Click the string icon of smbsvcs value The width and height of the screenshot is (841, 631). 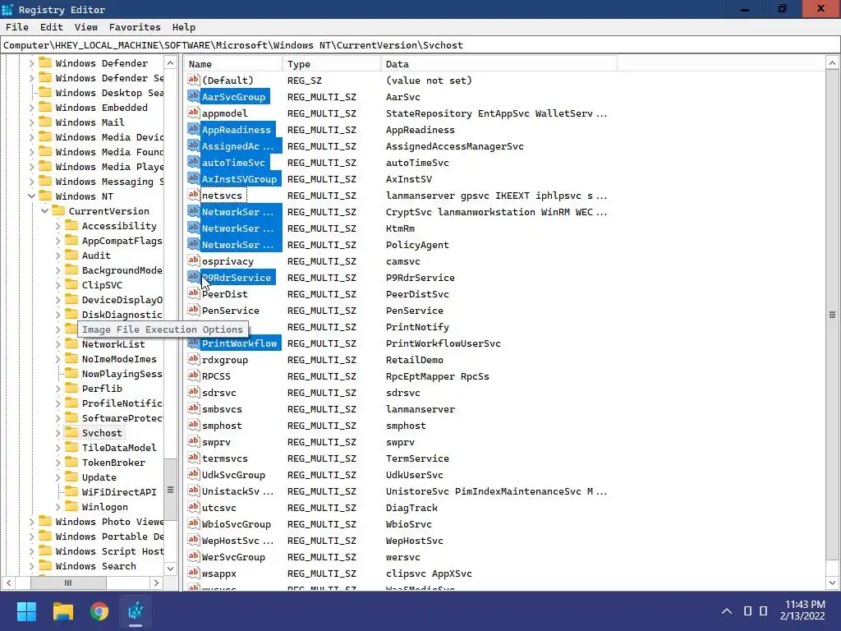click(193, 409)
